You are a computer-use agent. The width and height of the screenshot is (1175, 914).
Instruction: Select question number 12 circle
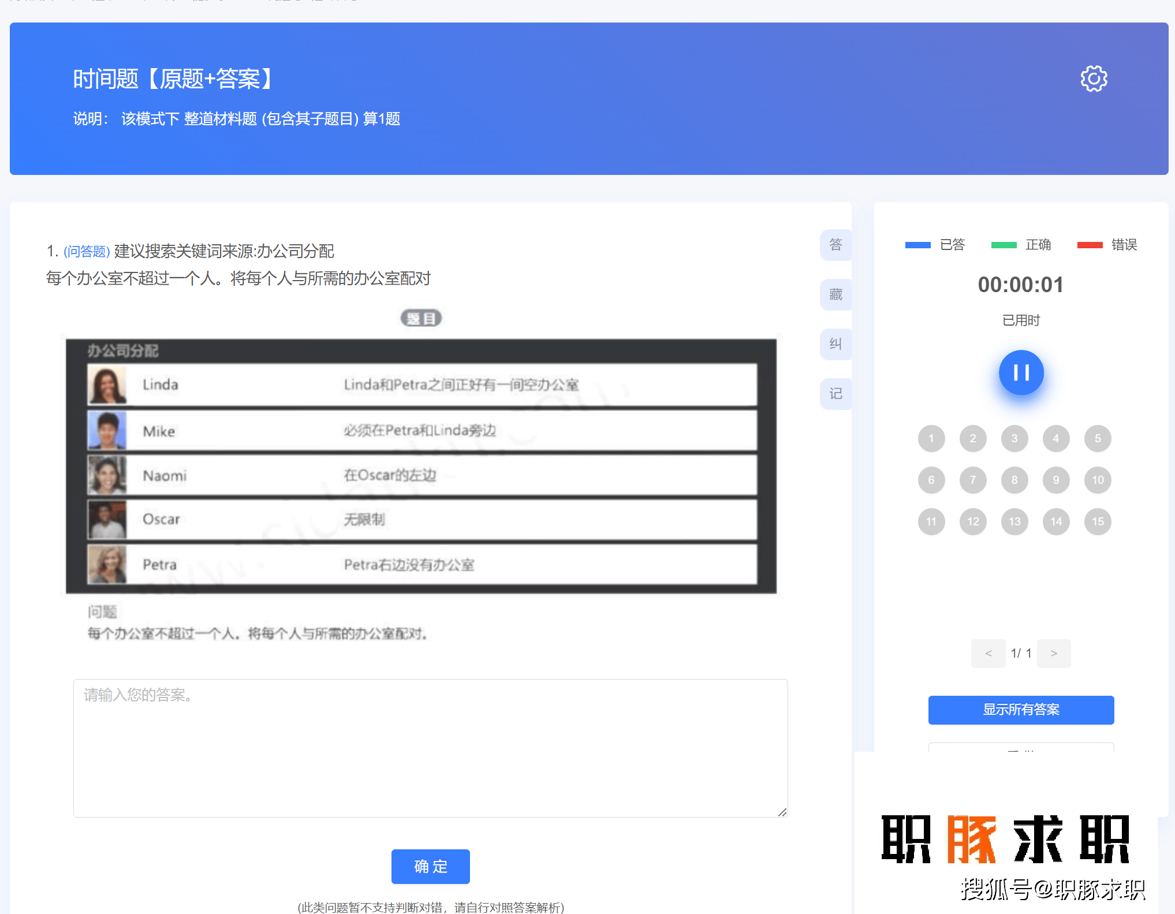[x=973, y=521]
